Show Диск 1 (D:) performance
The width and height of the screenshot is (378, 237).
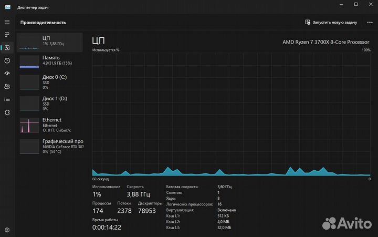coord(50,103)
